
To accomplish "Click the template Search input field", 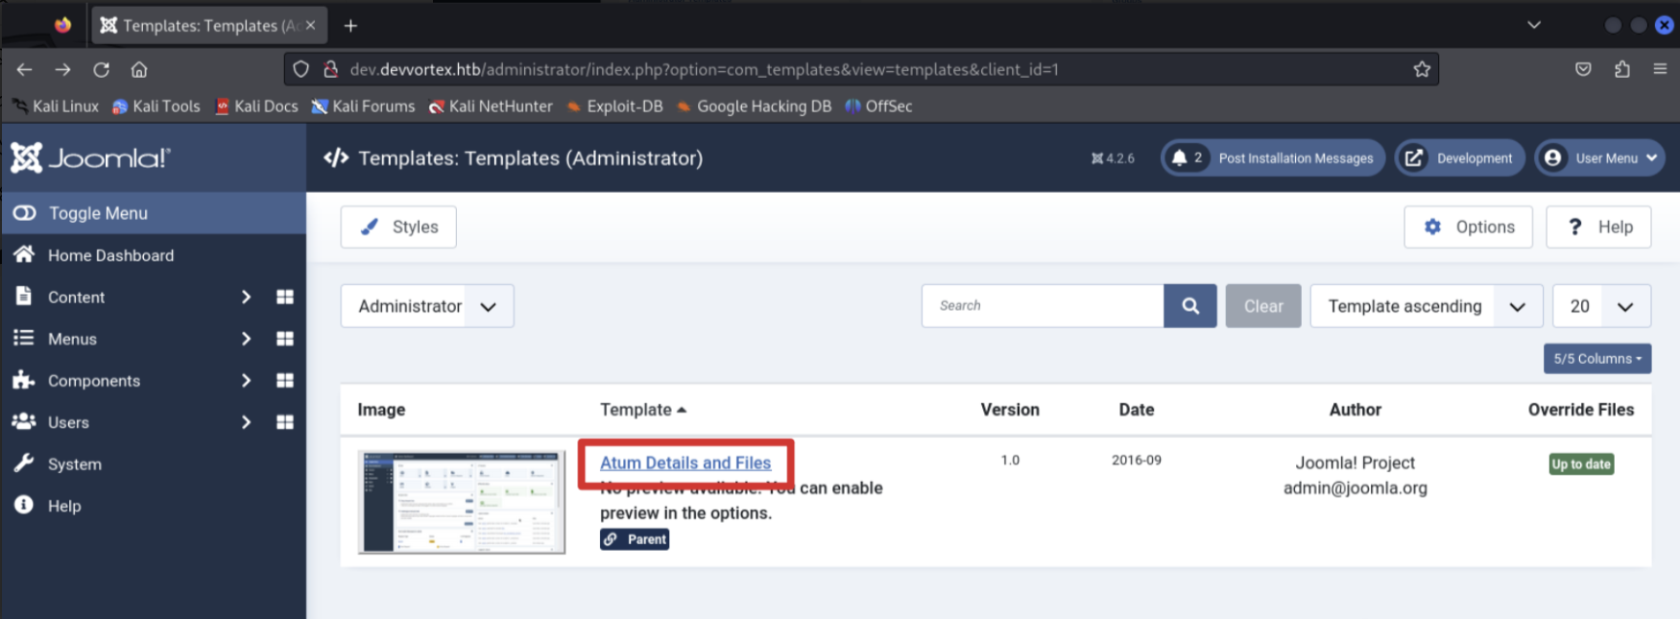I will coord(1043,306).
